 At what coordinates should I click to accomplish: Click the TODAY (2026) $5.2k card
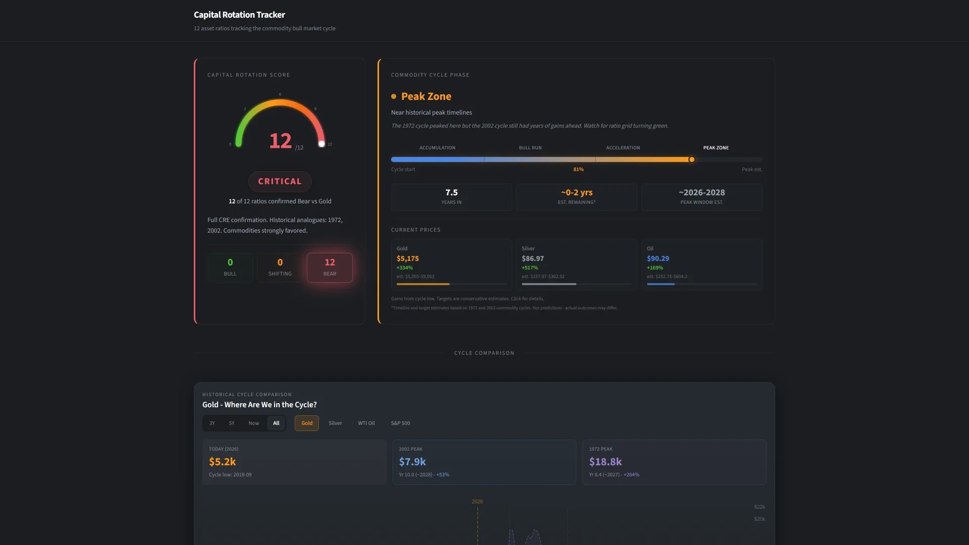[x=294, y=462]
